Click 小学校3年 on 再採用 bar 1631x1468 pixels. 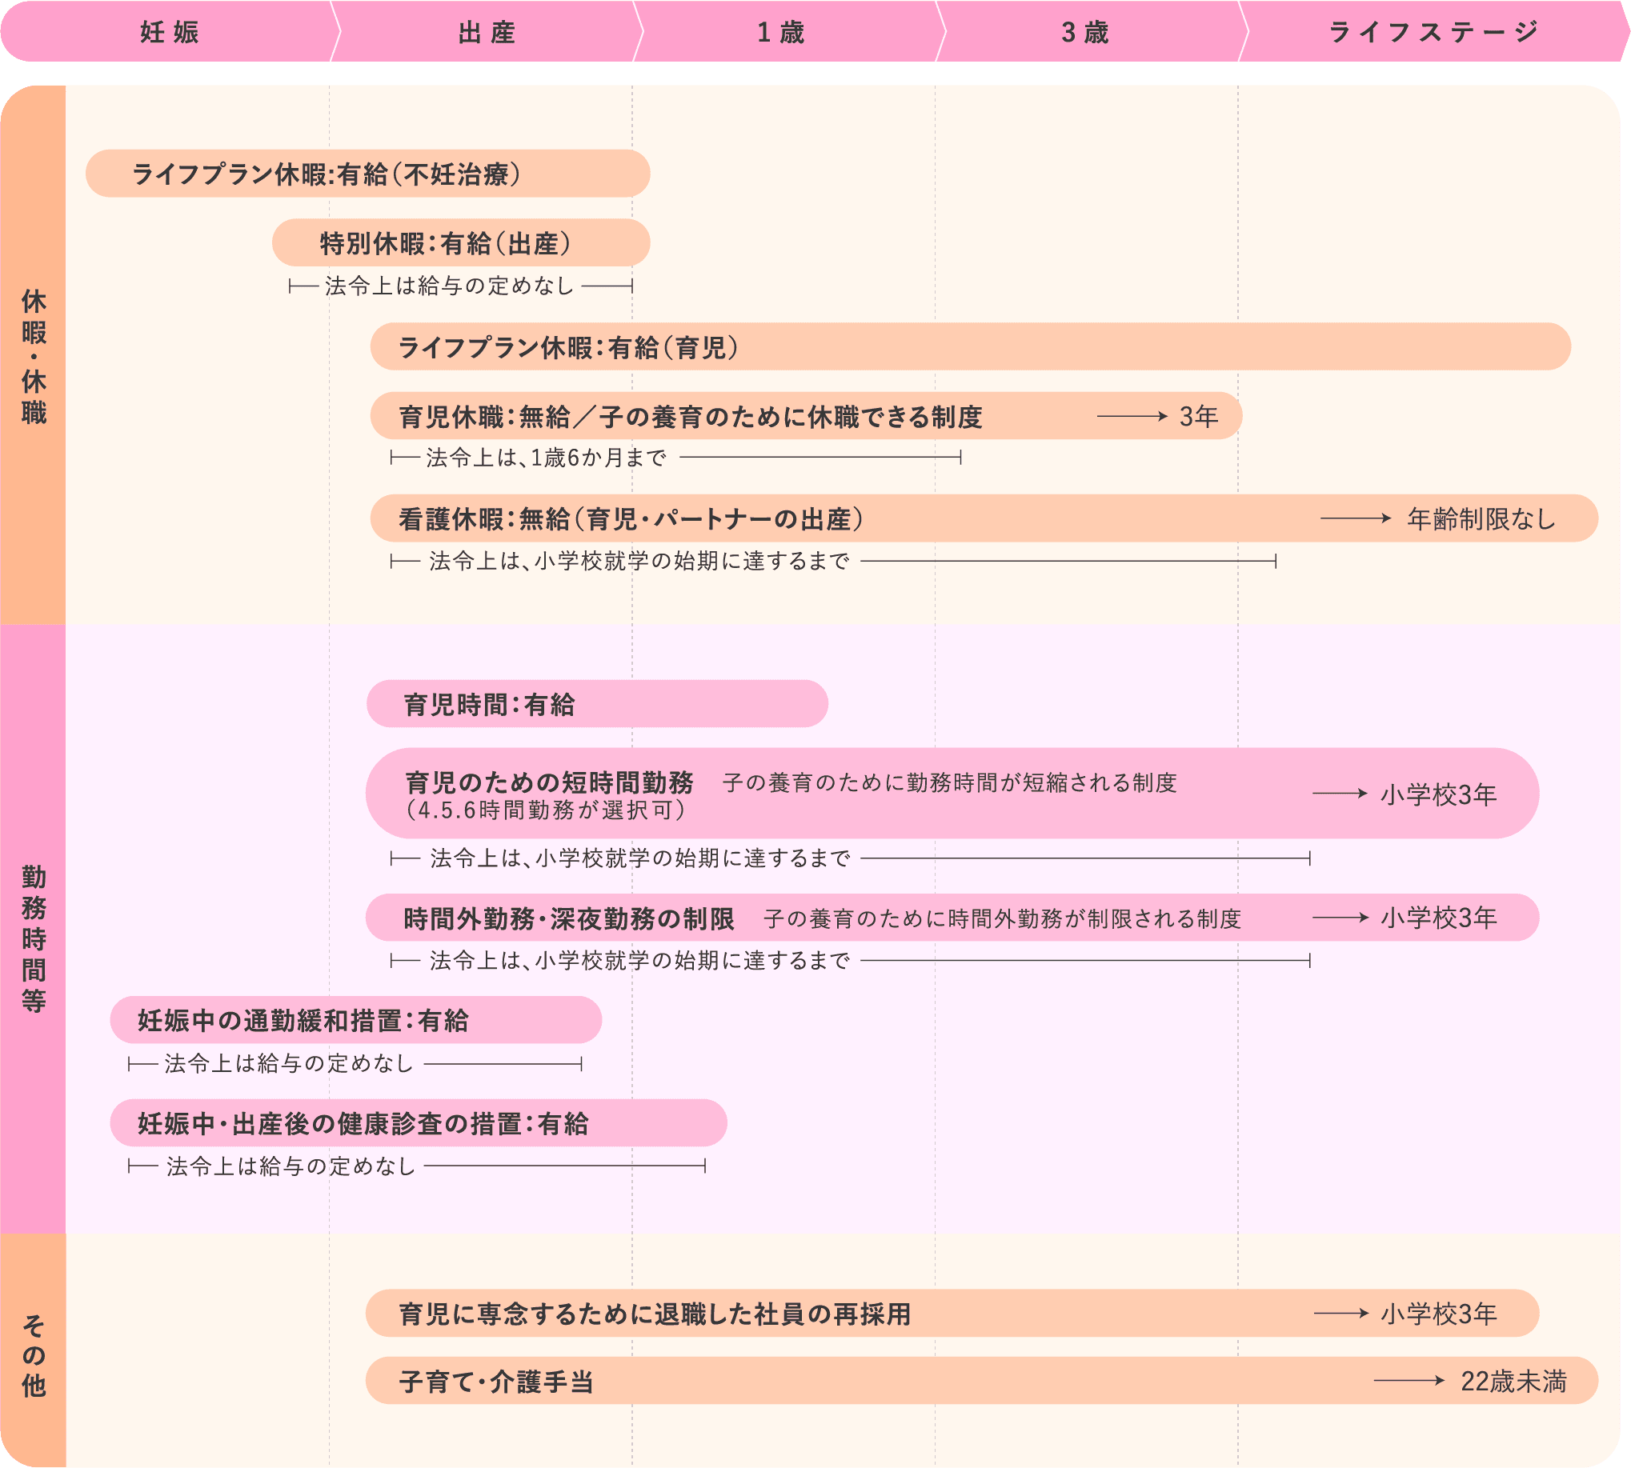[1439, 1314]
